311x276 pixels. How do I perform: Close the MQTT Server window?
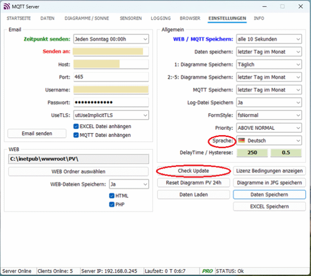[x=301, y=6]
